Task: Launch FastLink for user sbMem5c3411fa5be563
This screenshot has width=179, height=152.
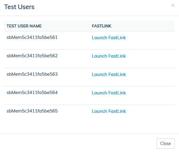Action: click(109, 74)
